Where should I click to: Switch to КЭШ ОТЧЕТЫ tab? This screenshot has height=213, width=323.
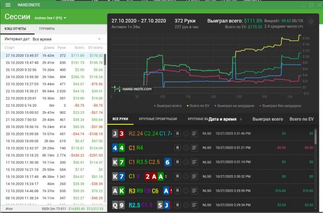[x=15, y=29]
